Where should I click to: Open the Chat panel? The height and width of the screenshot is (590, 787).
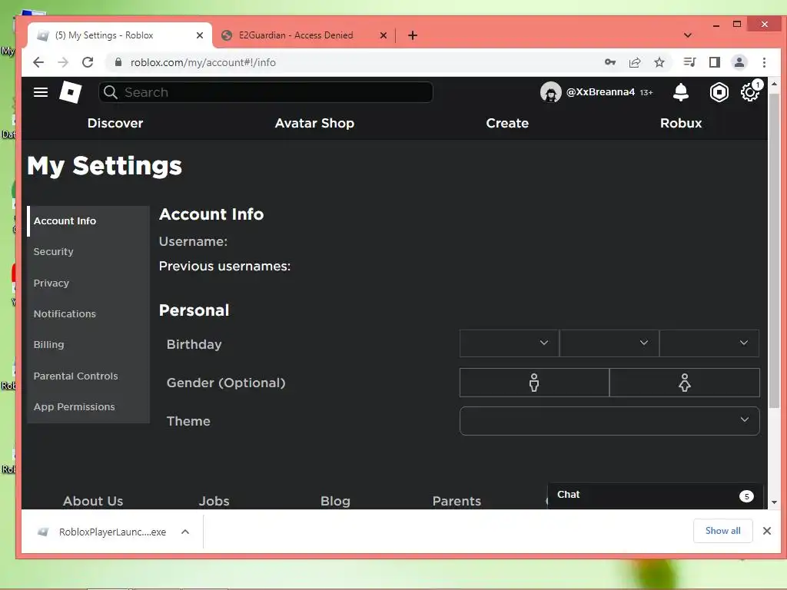(x=655, y=496)
